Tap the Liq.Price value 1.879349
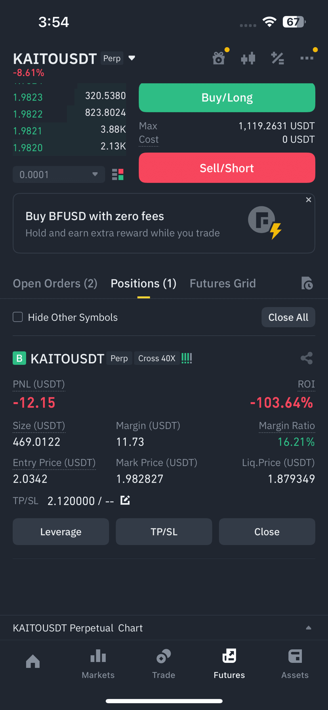 click(x=291, y=479)
